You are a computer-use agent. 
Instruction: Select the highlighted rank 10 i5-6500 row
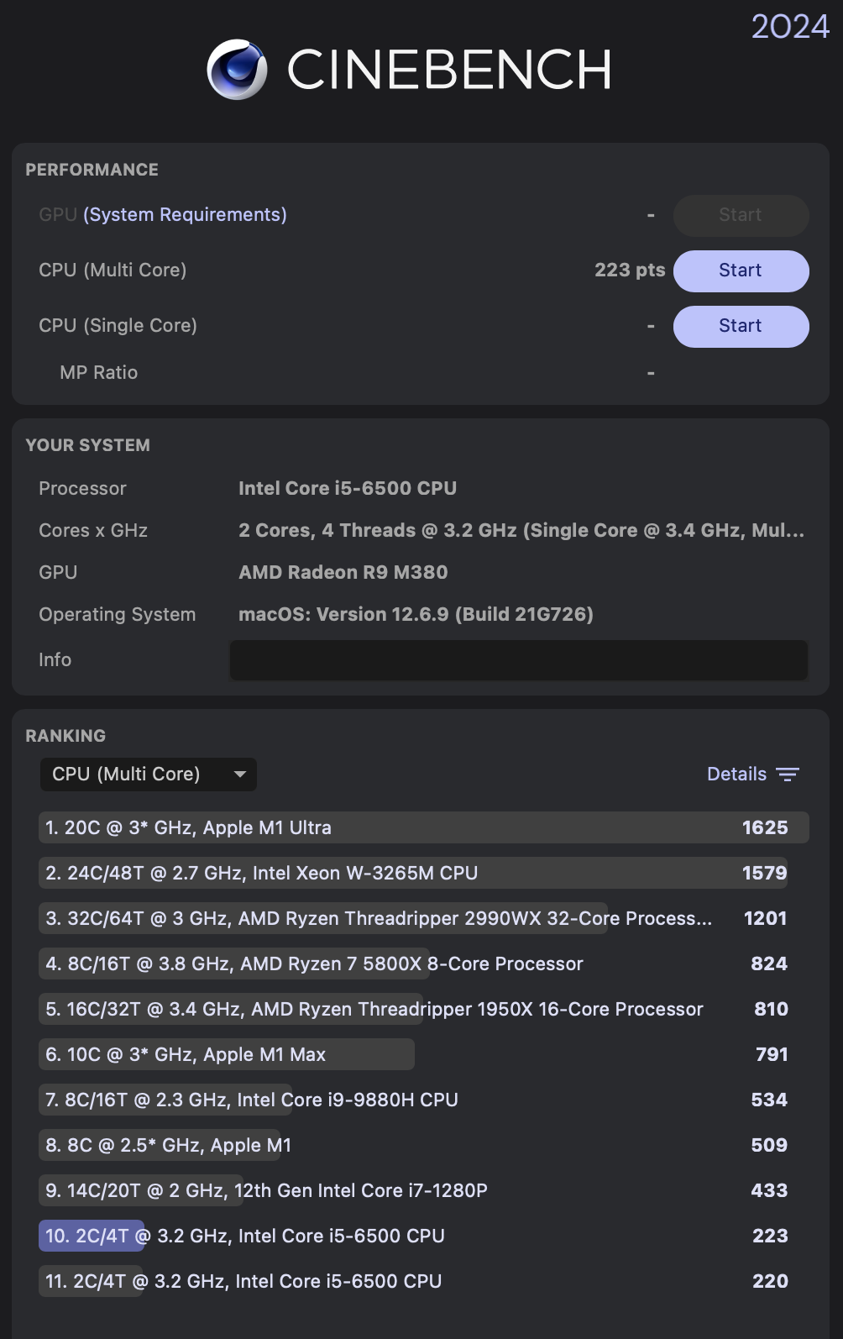click(x=413, y=1237)
